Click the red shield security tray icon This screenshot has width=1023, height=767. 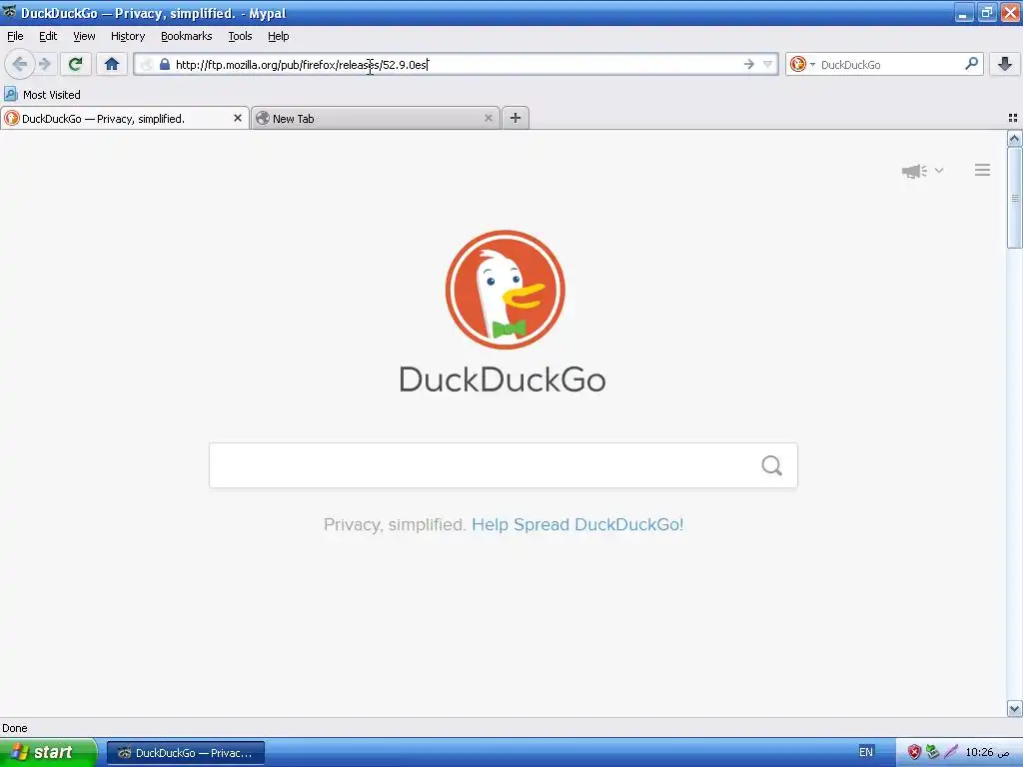[x=913, y=752]
